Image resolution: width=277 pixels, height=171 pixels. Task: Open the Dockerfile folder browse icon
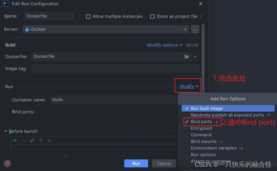pyautogui.click(x=187, y=56)
